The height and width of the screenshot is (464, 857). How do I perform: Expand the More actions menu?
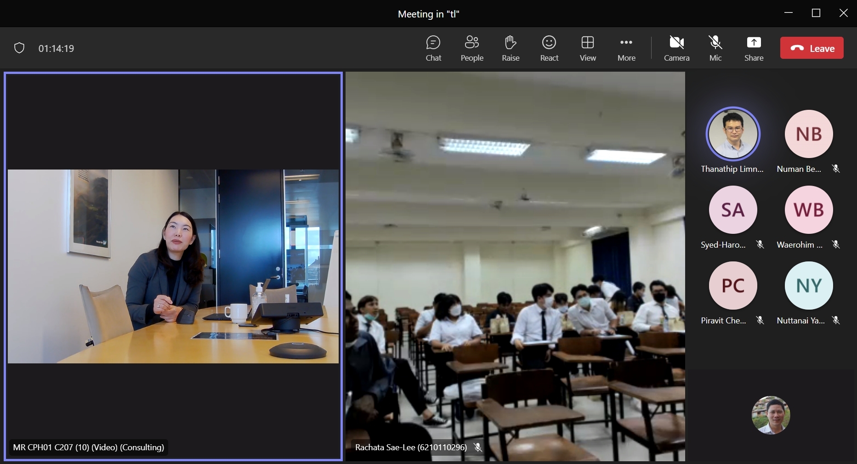pyautogui.click(x=626, y=48)
